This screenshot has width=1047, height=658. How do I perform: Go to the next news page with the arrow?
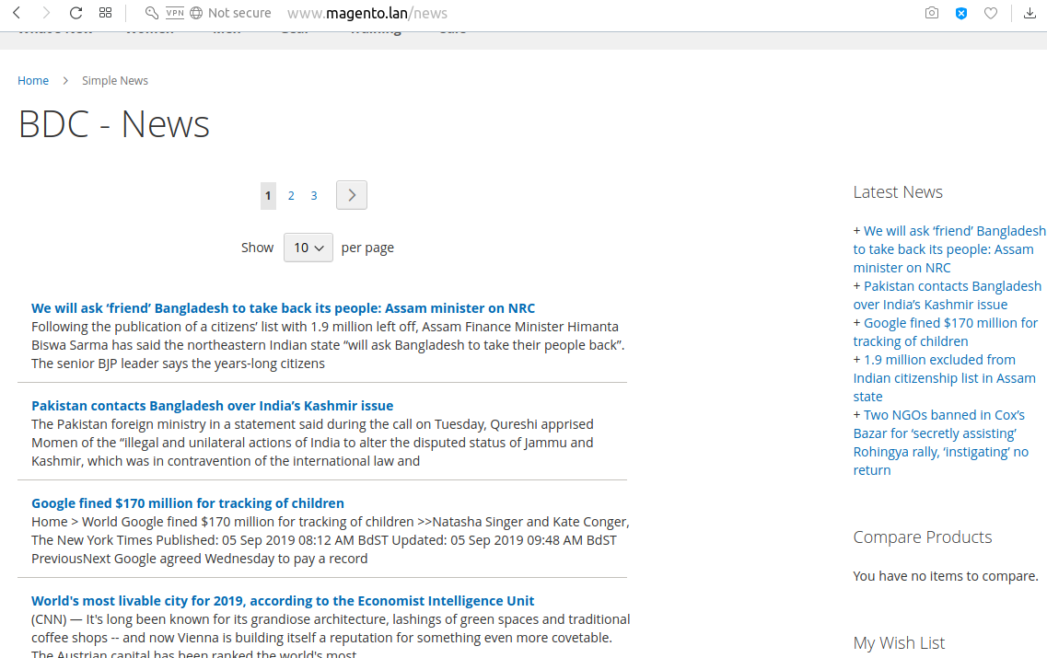[351, 194]
